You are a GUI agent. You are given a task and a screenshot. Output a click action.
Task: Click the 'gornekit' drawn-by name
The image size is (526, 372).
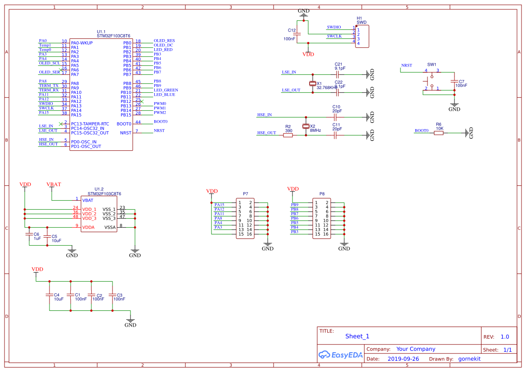click(469, 359)
